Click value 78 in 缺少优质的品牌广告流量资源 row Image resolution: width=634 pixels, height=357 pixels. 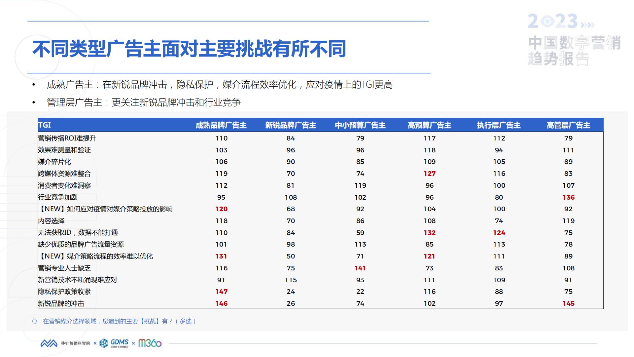pos(568,245)
